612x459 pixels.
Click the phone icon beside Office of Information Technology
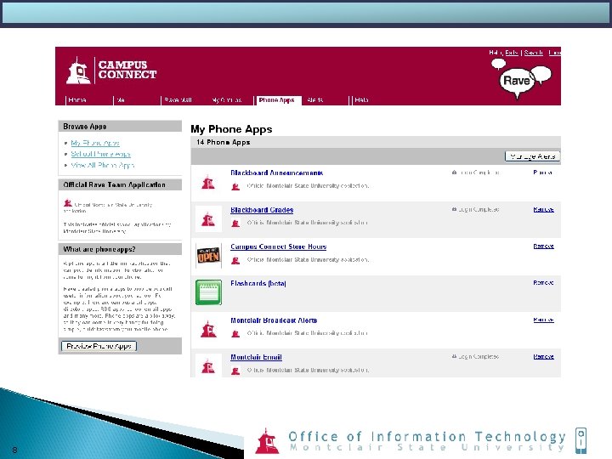point(581,440)
